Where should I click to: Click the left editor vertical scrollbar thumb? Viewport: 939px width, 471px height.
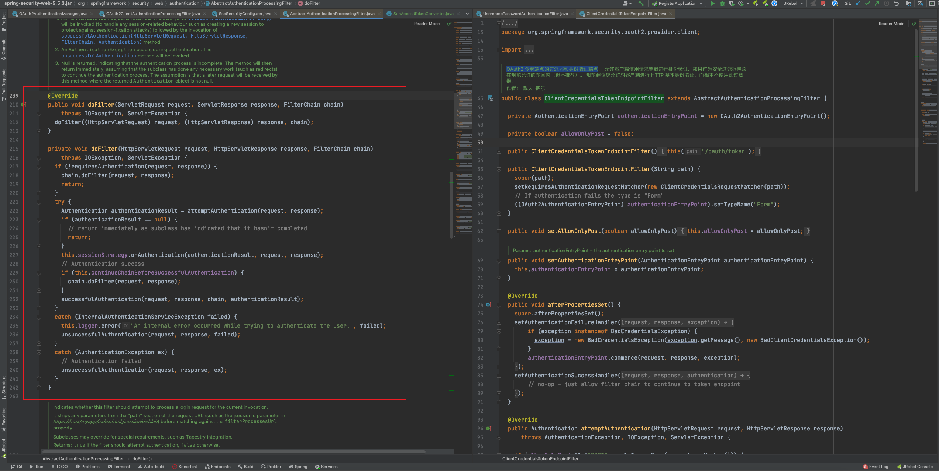point(451,205)
